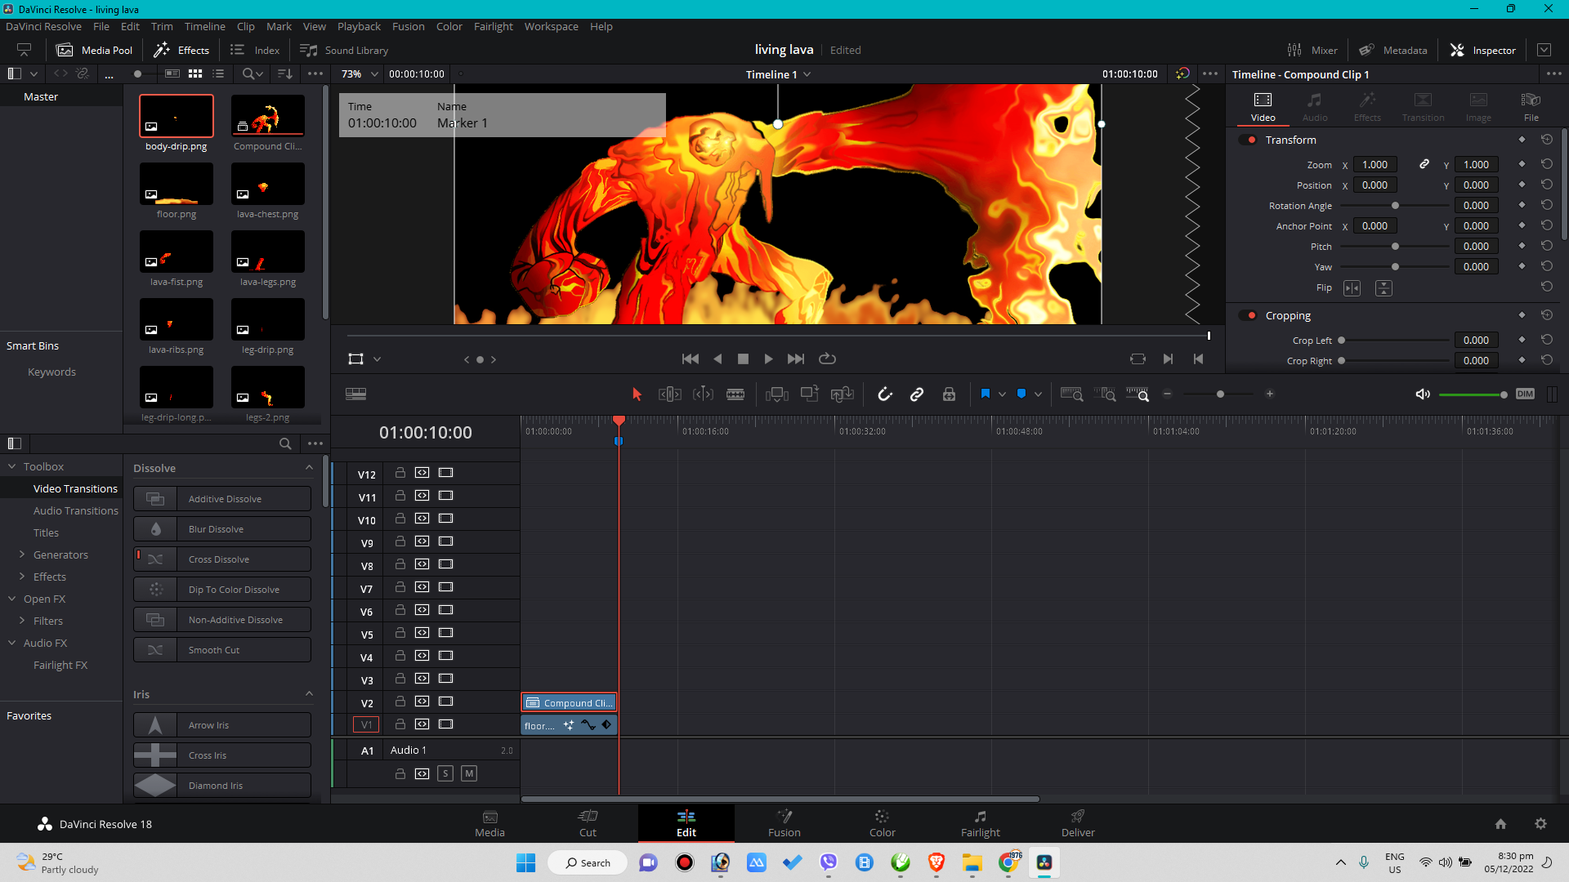The height and width of the screenshot is (882, 1569).
Task: Click the blue marker icon
Action: [1021, 394]
